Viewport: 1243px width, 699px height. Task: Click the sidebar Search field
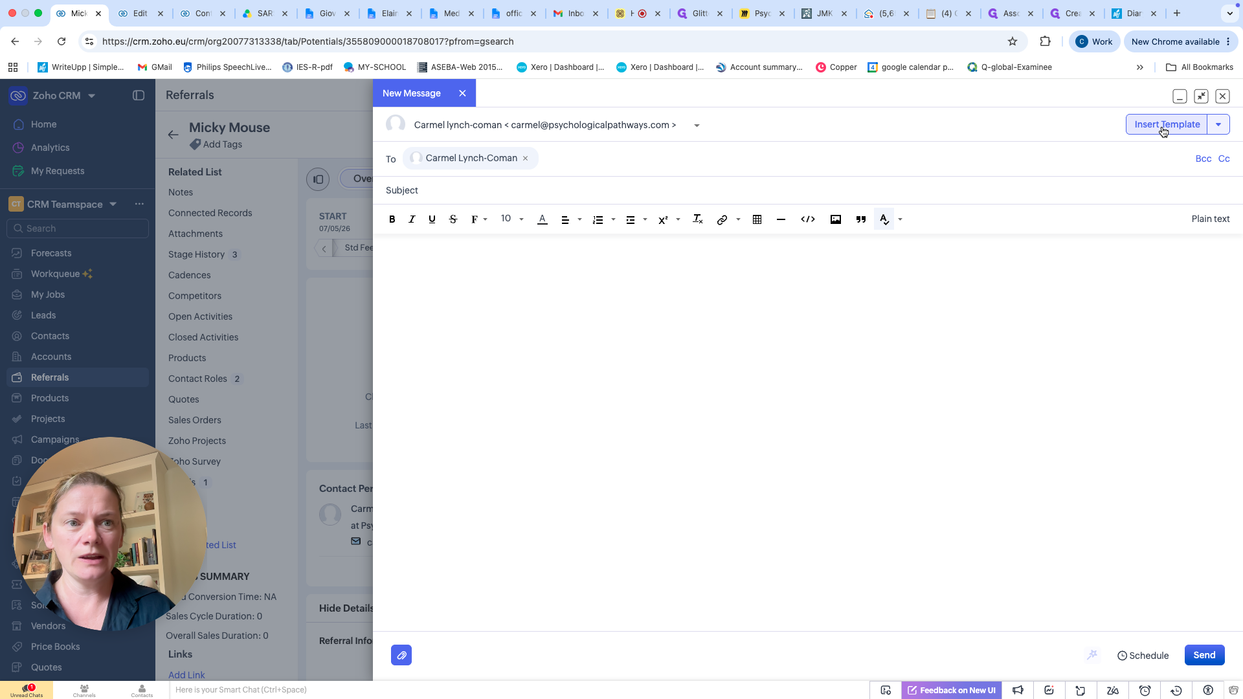point(78,228)
